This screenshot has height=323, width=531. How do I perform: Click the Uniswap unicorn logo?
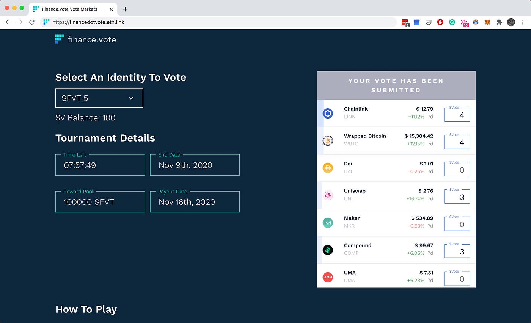tap(328, 195)
